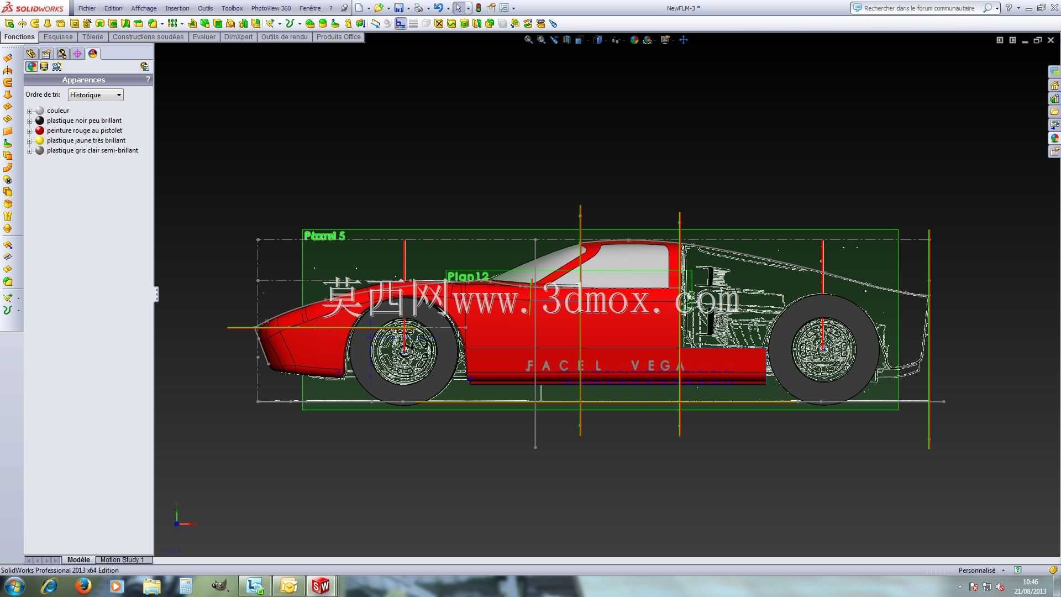The height and width of the screenshot is (597, 1061).
Task: Open the search options dropdown arrow
Action: (x=997, y=8)
